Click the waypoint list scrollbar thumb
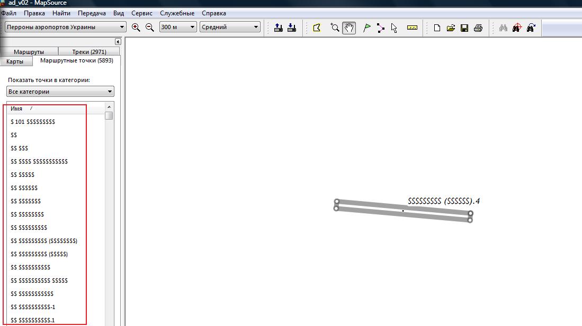 point(109,116)
